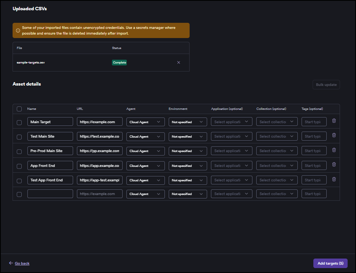Click the Main Target name field
Viewport: 356px width, 273px height.
50,122
